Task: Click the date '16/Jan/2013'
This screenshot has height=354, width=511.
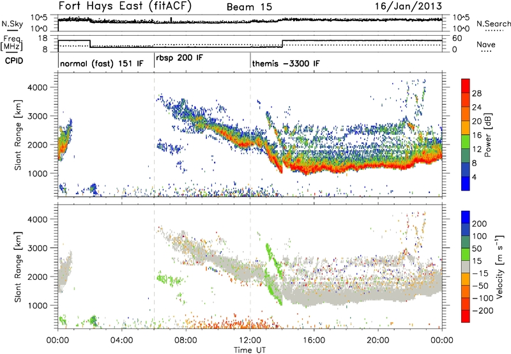Action: [x=409, y=6]
